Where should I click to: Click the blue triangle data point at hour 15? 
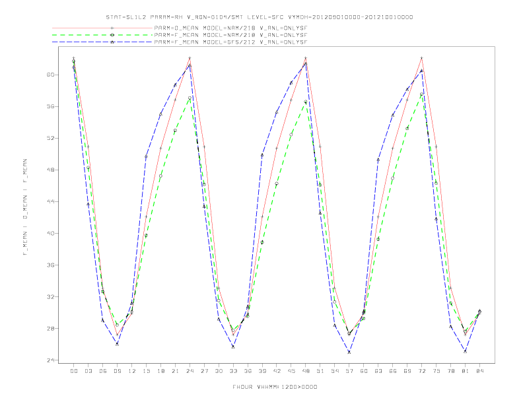coord(146,156)
